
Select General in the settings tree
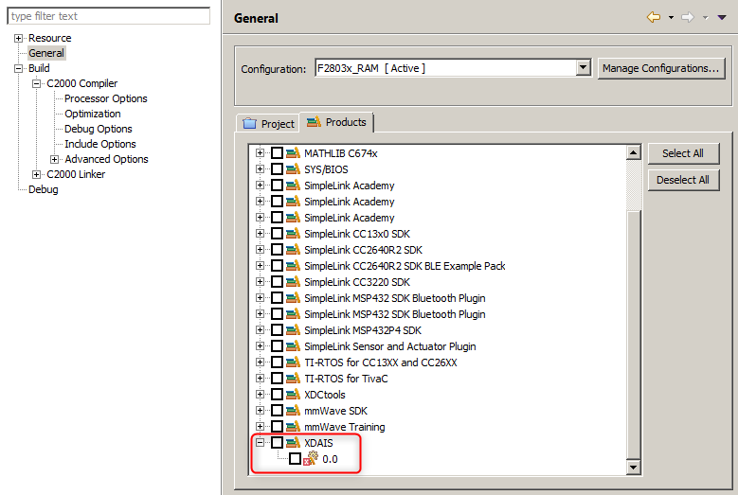46,53
